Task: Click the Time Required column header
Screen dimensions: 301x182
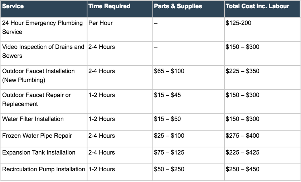Action: pos(109,6)
